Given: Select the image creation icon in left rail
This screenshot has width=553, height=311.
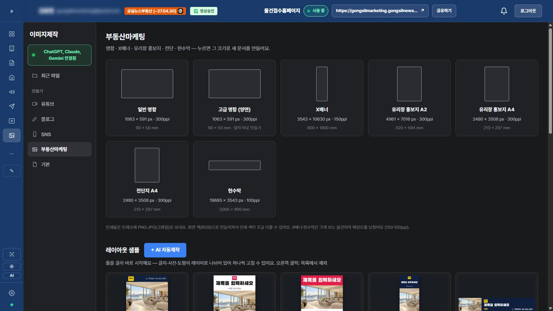Looking at the screenshot, I should click(x=12, y=135).
